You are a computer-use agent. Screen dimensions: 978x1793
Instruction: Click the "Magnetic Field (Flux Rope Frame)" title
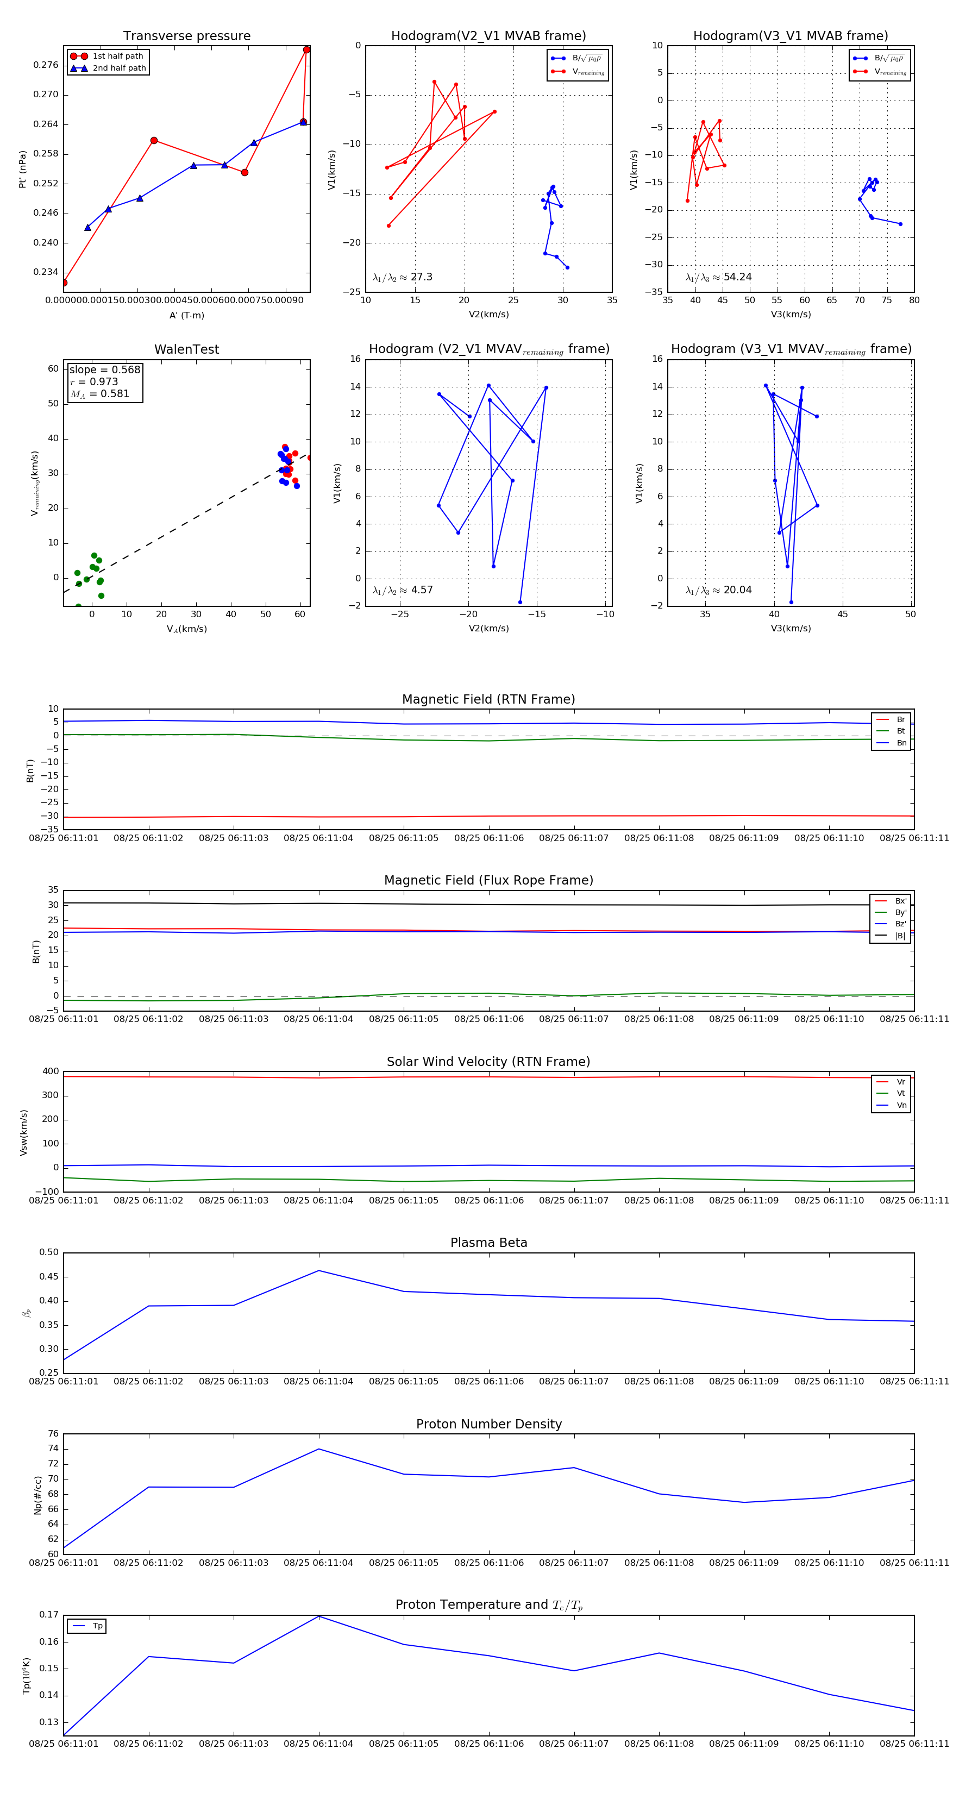(x=488, y=881)
